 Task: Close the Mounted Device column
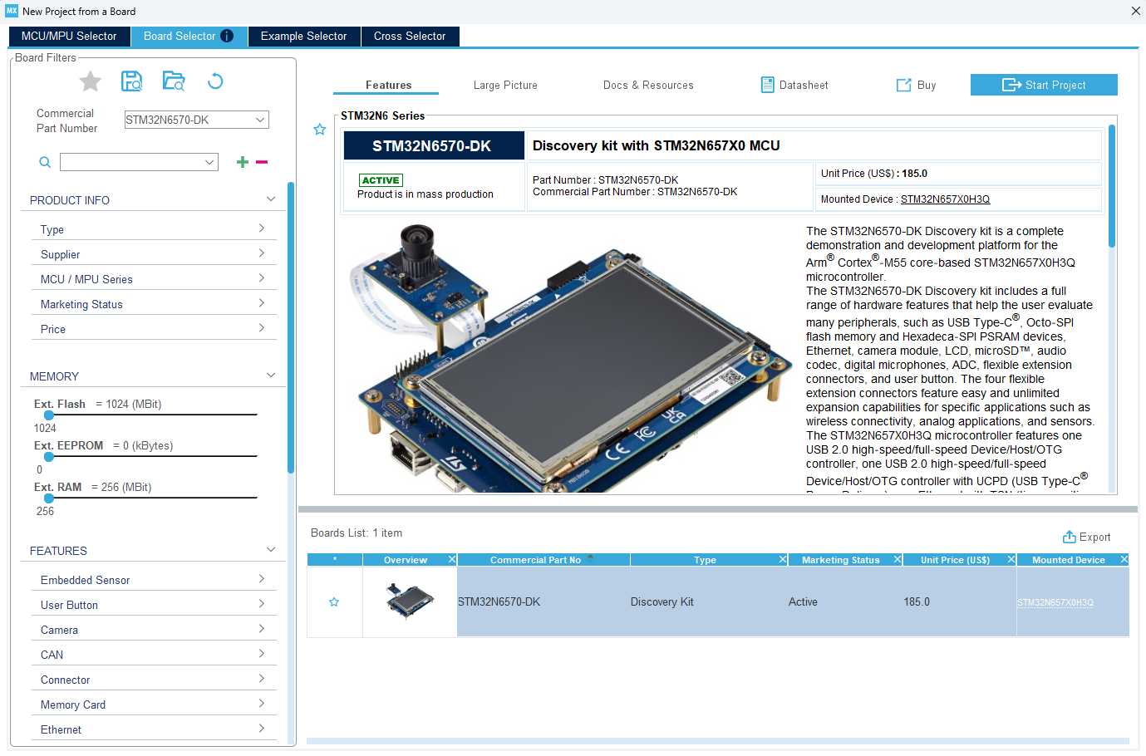[x=1124, y=560]
